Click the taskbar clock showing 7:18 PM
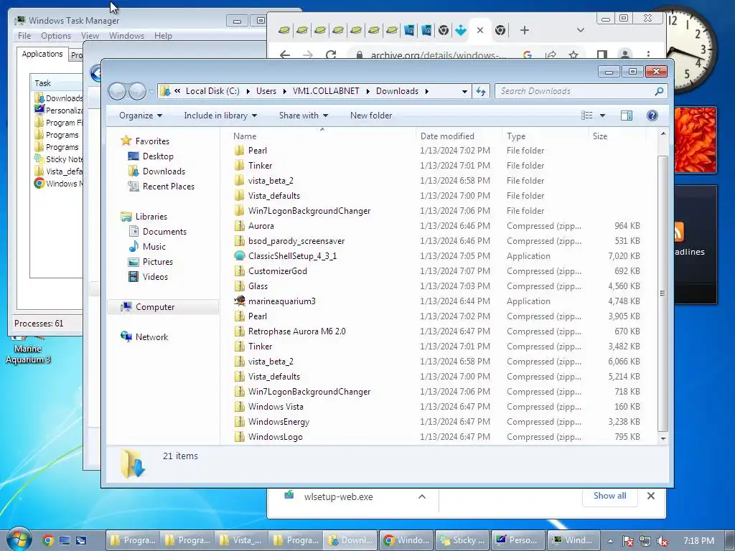The height and width of the screenshot is (551, 735). [x=698, y=541]
